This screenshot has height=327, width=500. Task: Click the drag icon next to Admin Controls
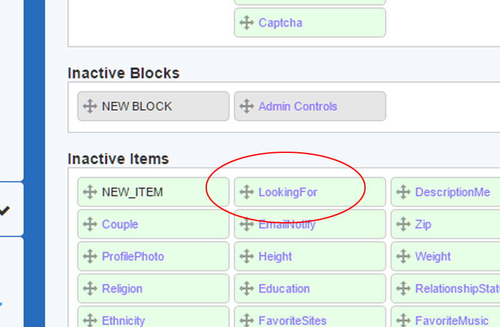246,107
